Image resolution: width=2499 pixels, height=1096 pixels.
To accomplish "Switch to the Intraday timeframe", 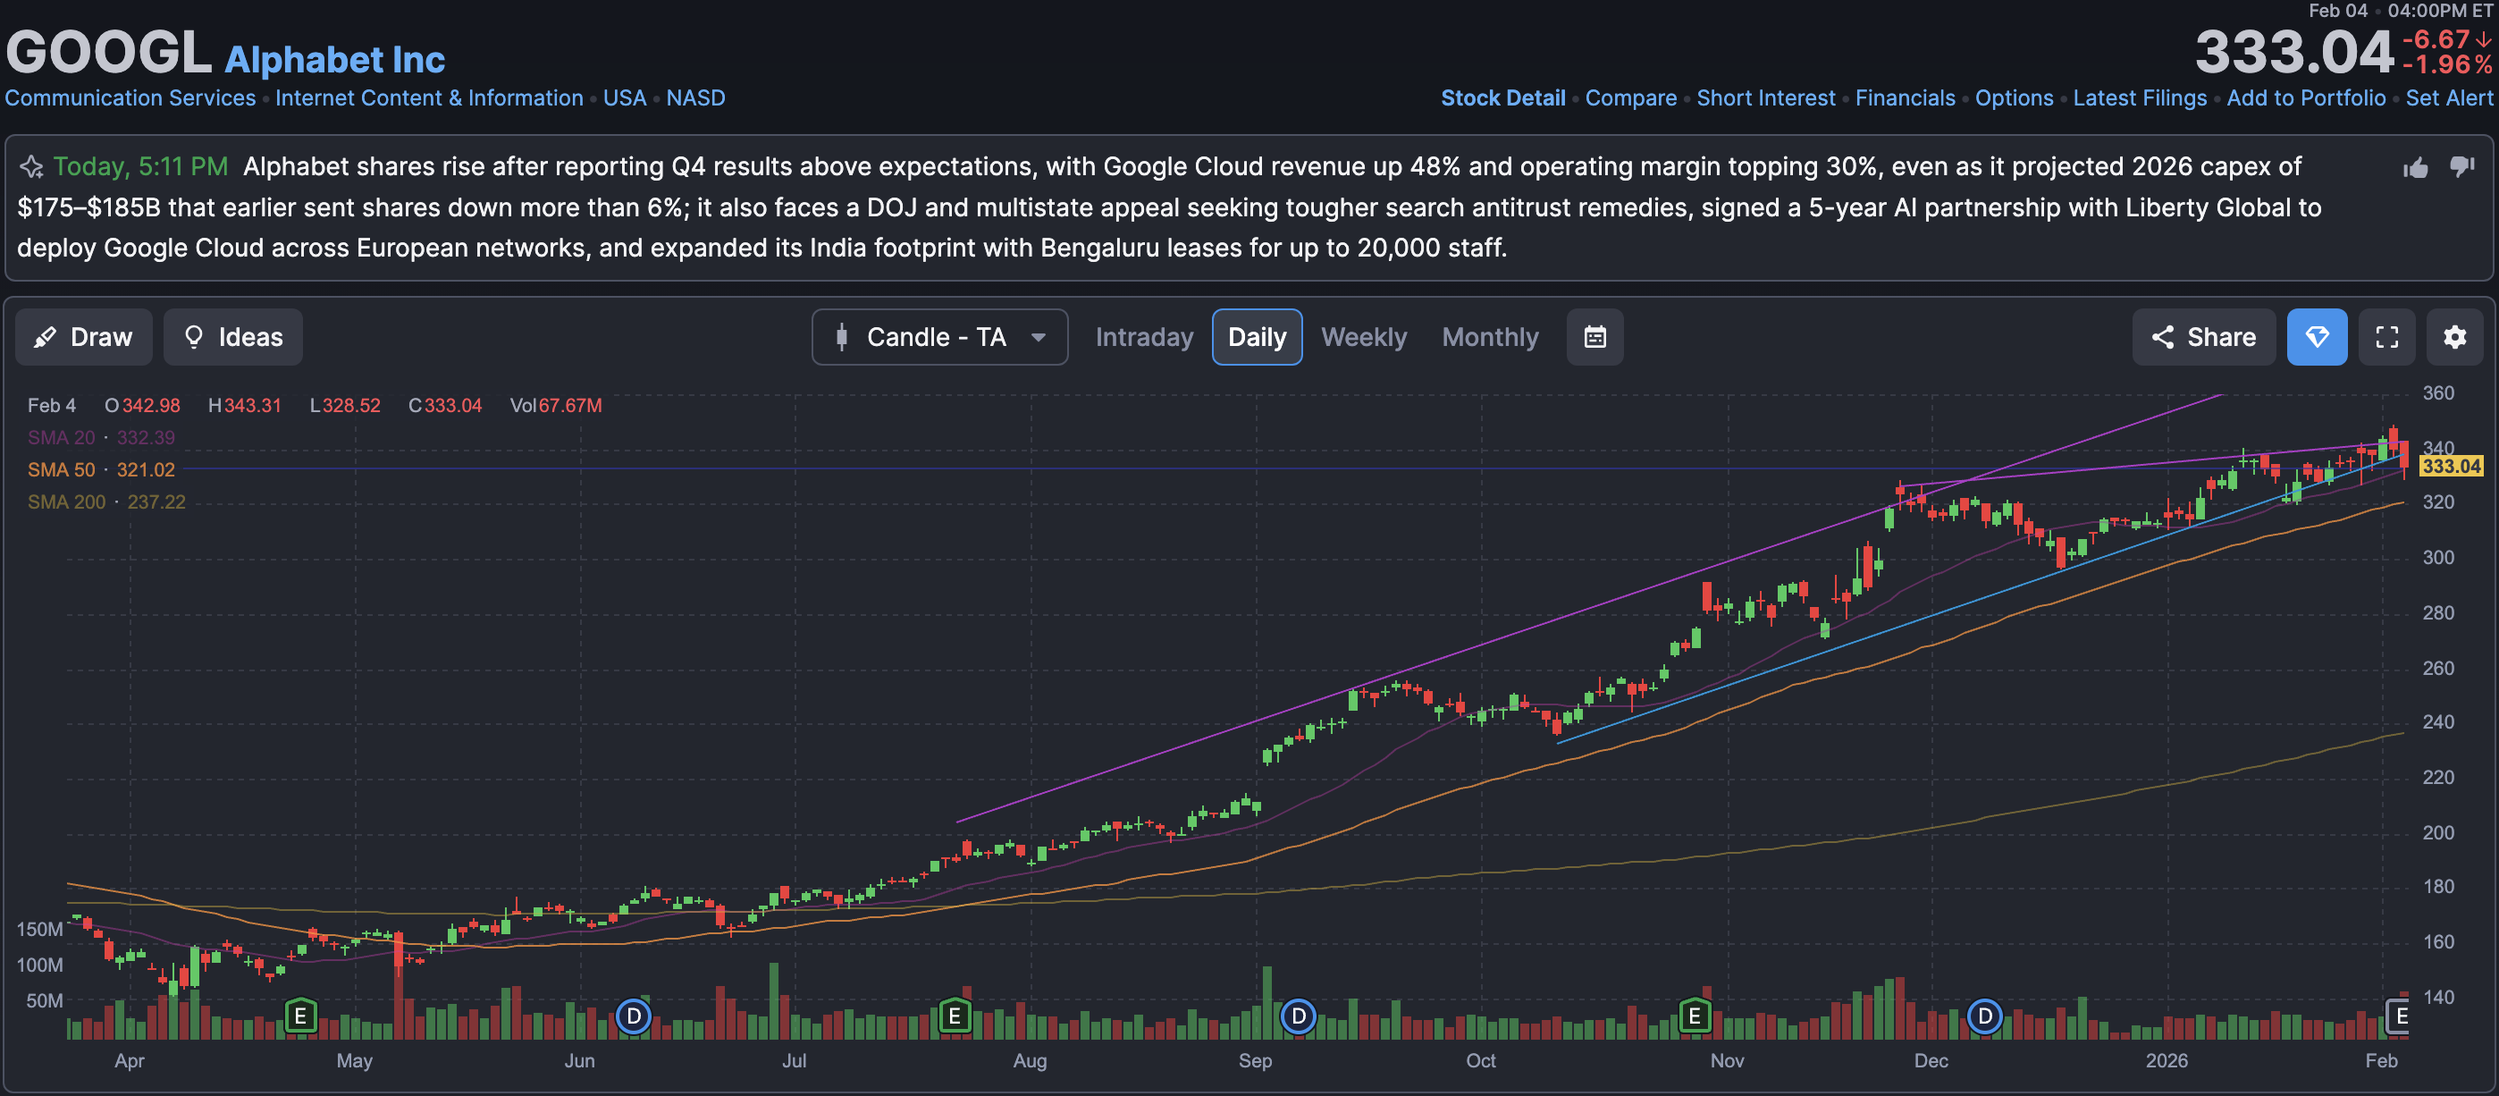I will 1144,336.
